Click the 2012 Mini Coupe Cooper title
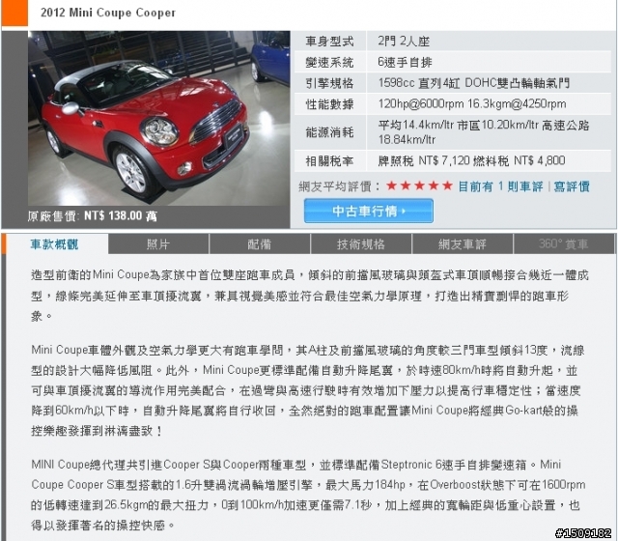Screen dimensions: 618x541 108,13
